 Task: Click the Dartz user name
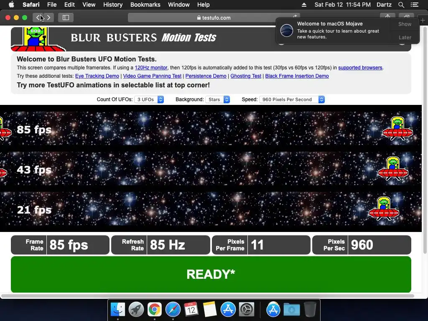point(384,5)
